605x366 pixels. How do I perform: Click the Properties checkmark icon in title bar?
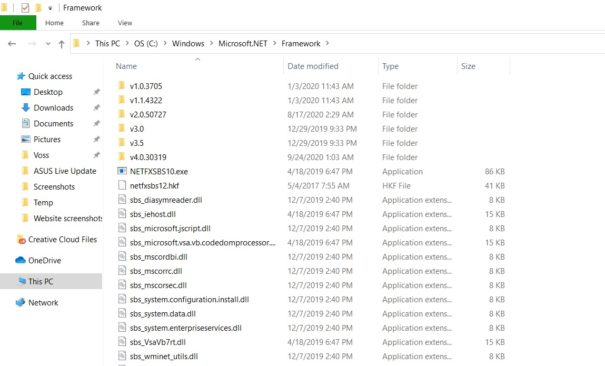point(25,8)
